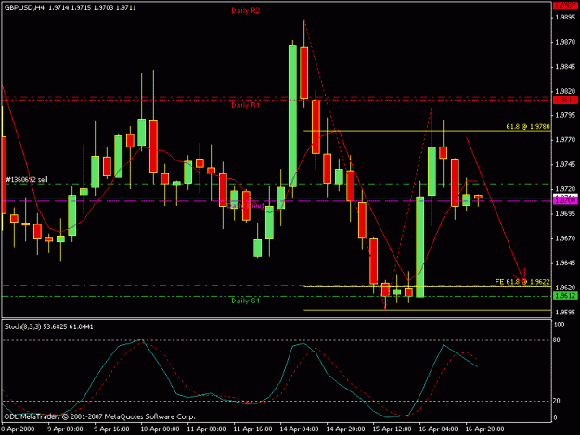The width and height of the screenshot is (580, 435).
Task: Click the 1.9895 price scale value
Action: click(x=565, y=18)
